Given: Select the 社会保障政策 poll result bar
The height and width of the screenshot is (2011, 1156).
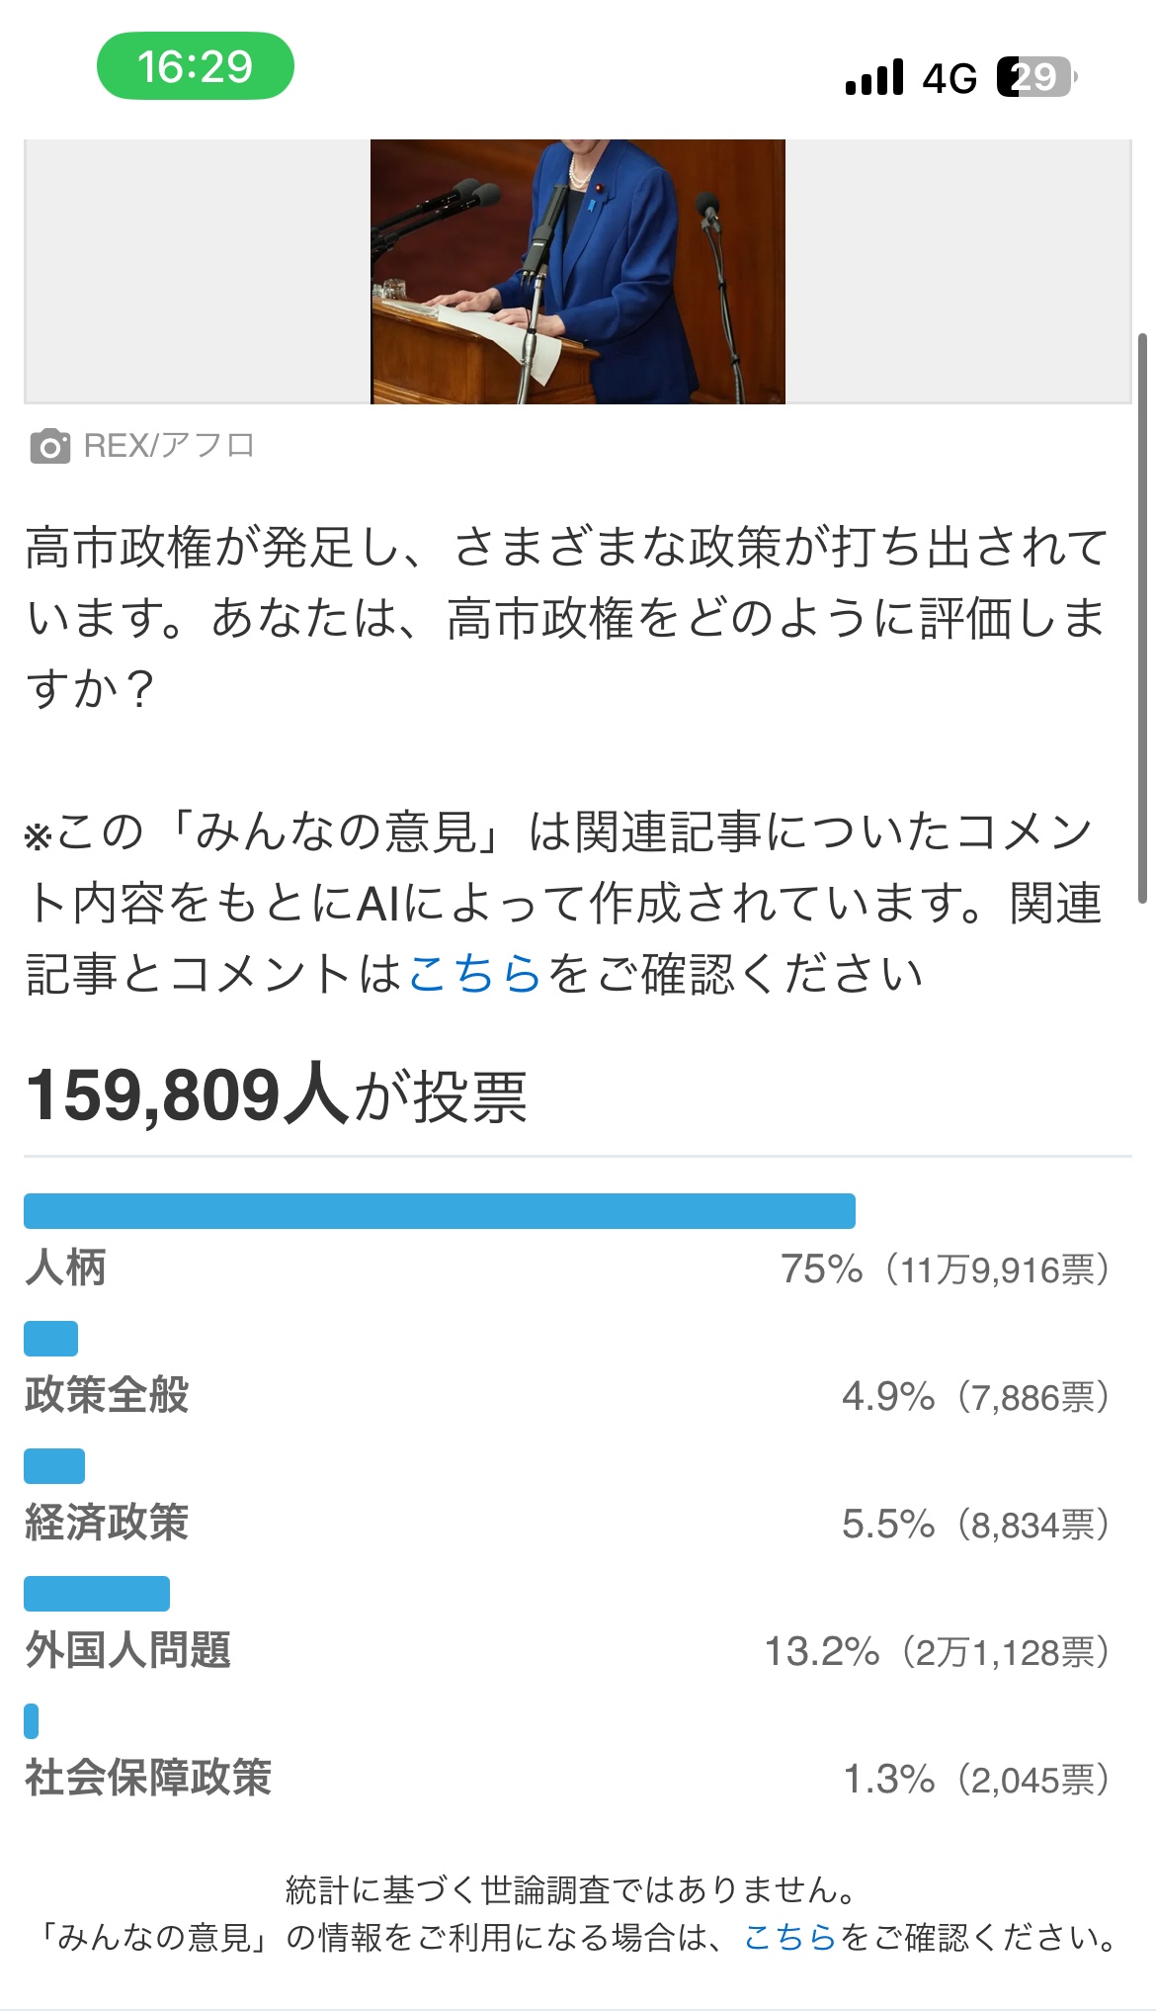Looking at the screenshot, I should pyautogui.click(x=32, y=1721).
